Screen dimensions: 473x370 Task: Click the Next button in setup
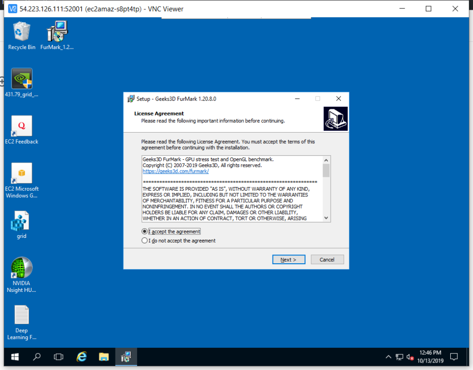coord(289,260)
